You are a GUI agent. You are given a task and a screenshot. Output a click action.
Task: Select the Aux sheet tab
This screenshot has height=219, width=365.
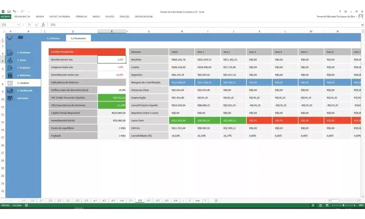tap(198, 200)
